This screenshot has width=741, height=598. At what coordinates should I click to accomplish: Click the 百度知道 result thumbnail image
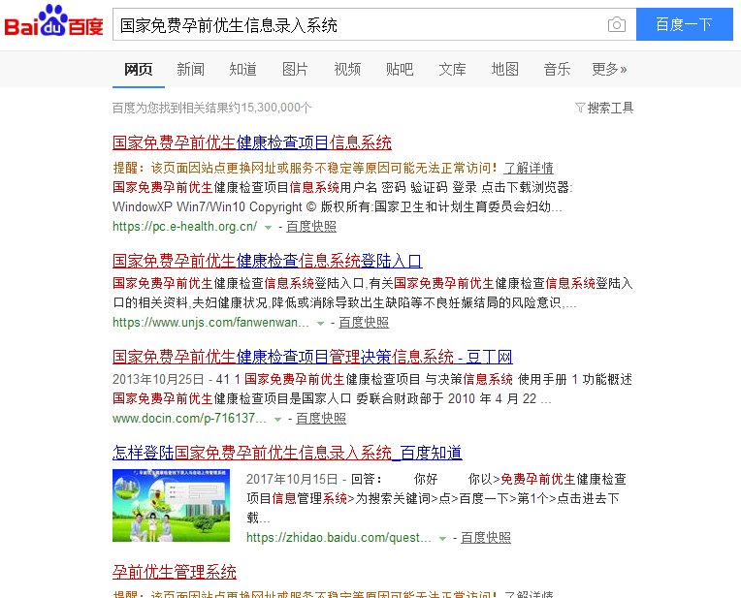tap(171, 505)
